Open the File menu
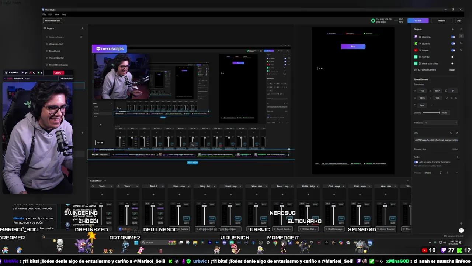The image size is (472, 266). (x=44, y=14)
